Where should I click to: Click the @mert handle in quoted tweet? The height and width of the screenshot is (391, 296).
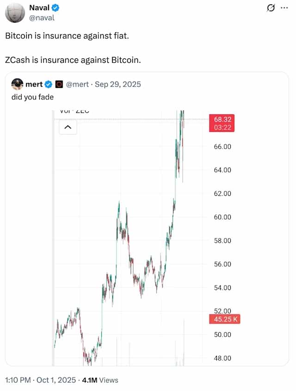coord(78,84)
